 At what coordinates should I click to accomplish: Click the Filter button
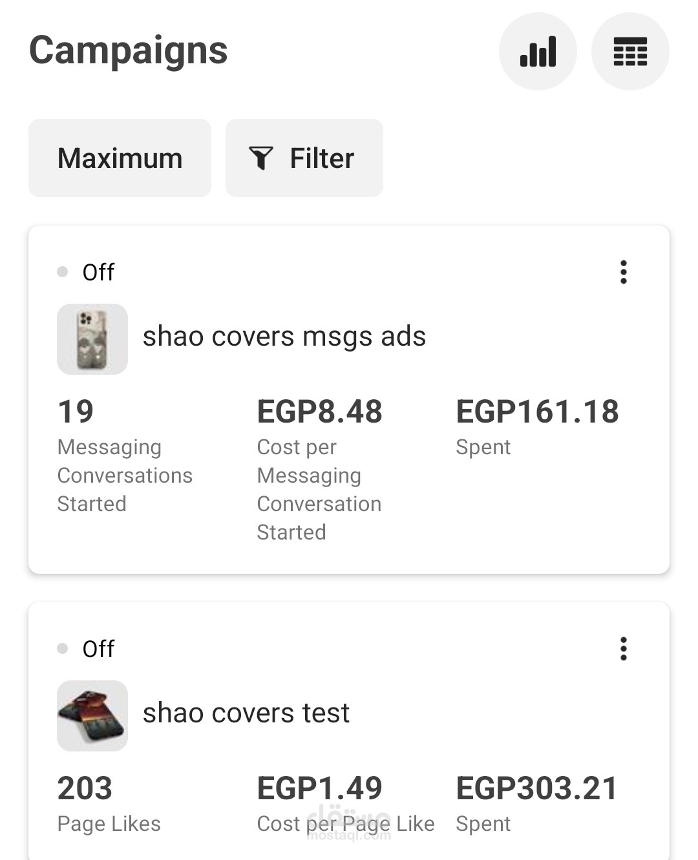pos(304,158)
